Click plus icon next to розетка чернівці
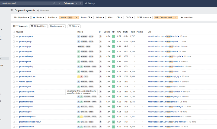 17,67
